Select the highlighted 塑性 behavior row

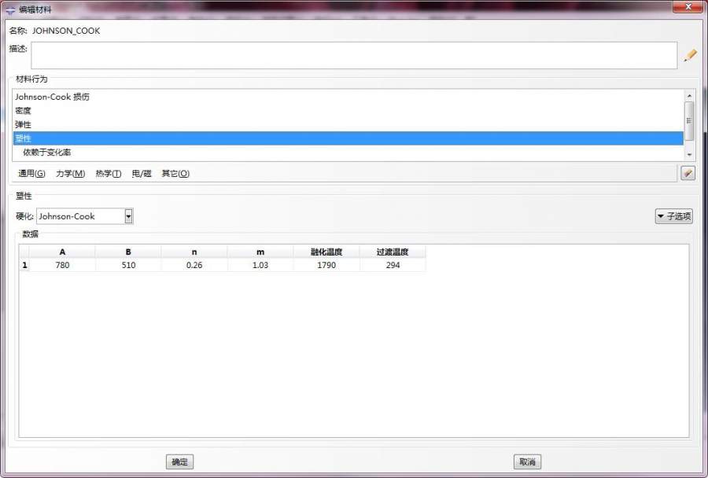coord(348,138)
